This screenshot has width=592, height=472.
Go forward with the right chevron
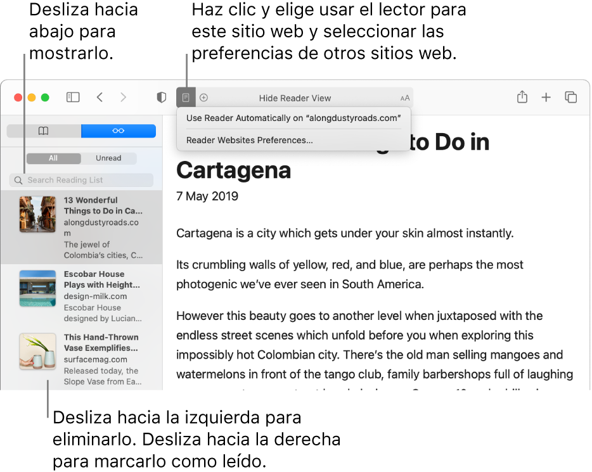(123, 98)
